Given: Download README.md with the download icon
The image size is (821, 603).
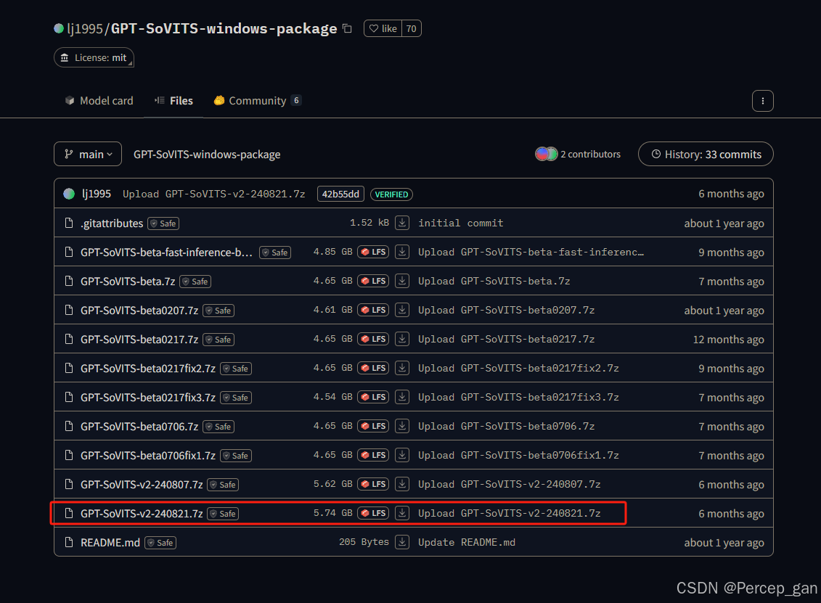Looking at the screenshot, I should click(x=402, y=542).
